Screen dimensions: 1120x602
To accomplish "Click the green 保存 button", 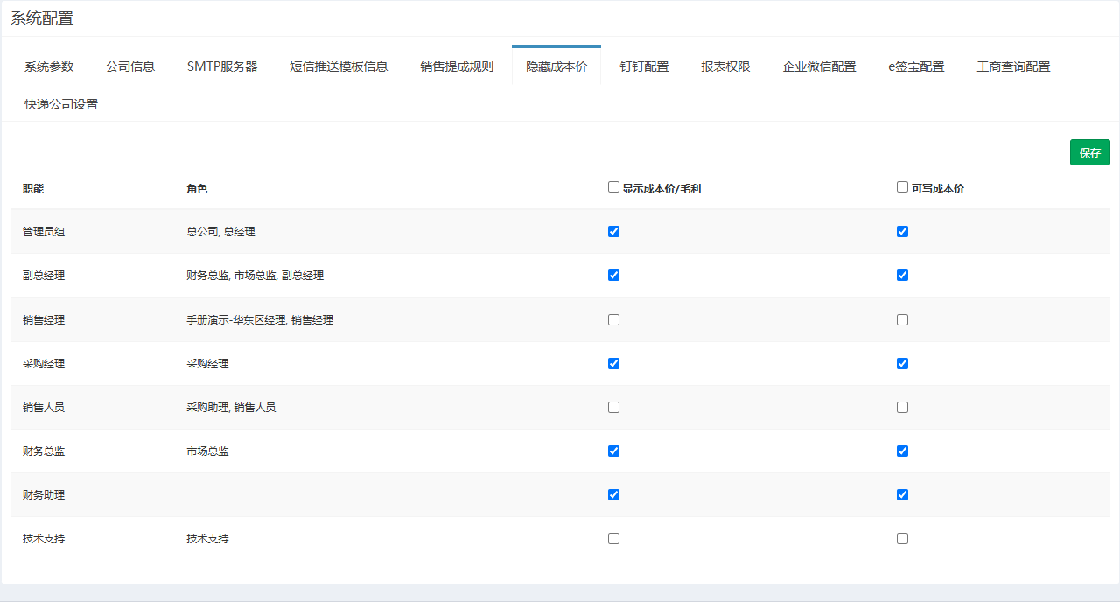I will pyautogui.click(x=1090, y=152).
